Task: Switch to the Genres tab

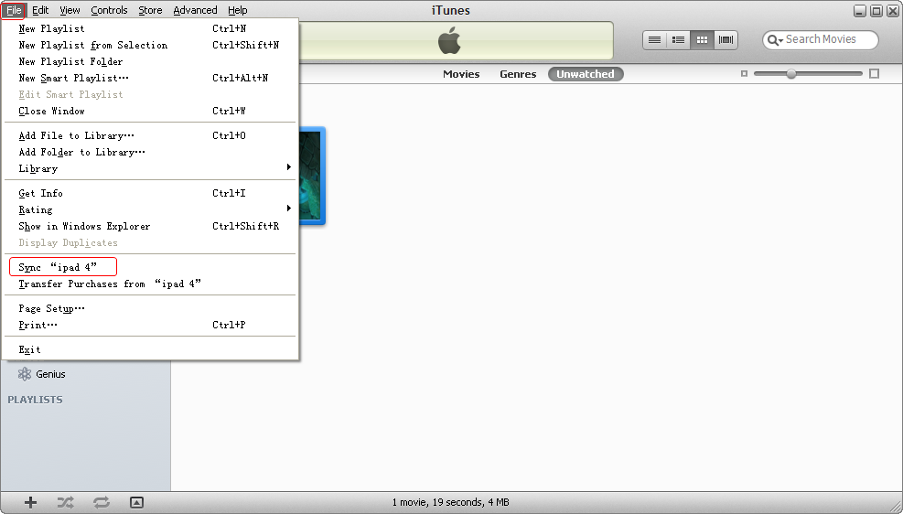Action: click(x=518, y=74)
